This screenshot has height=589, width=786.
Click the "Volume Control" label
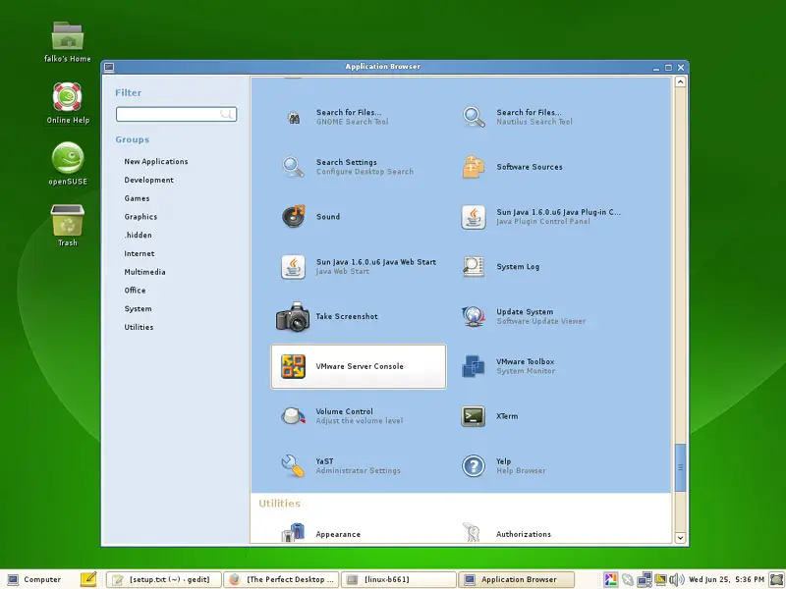pos(345,411)
